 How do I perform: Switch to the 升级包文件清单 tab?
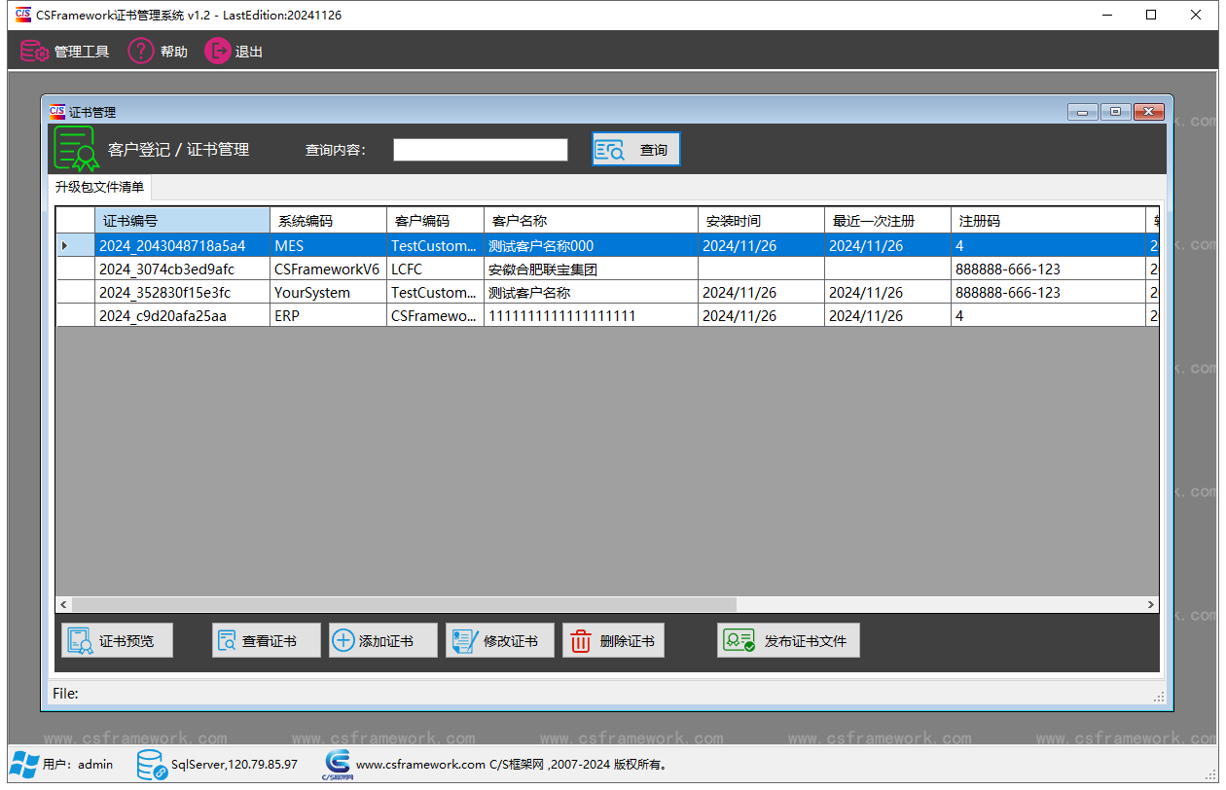[99, 187]
